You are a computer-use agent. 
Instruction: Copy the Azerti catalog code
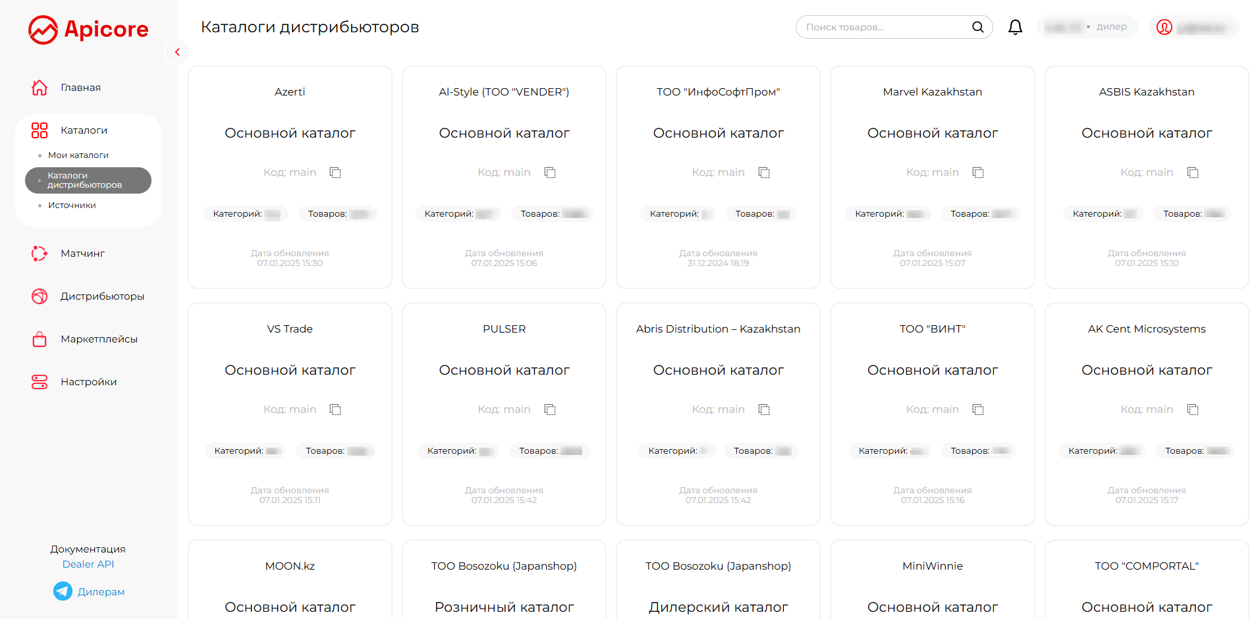[x=335, y=173]
